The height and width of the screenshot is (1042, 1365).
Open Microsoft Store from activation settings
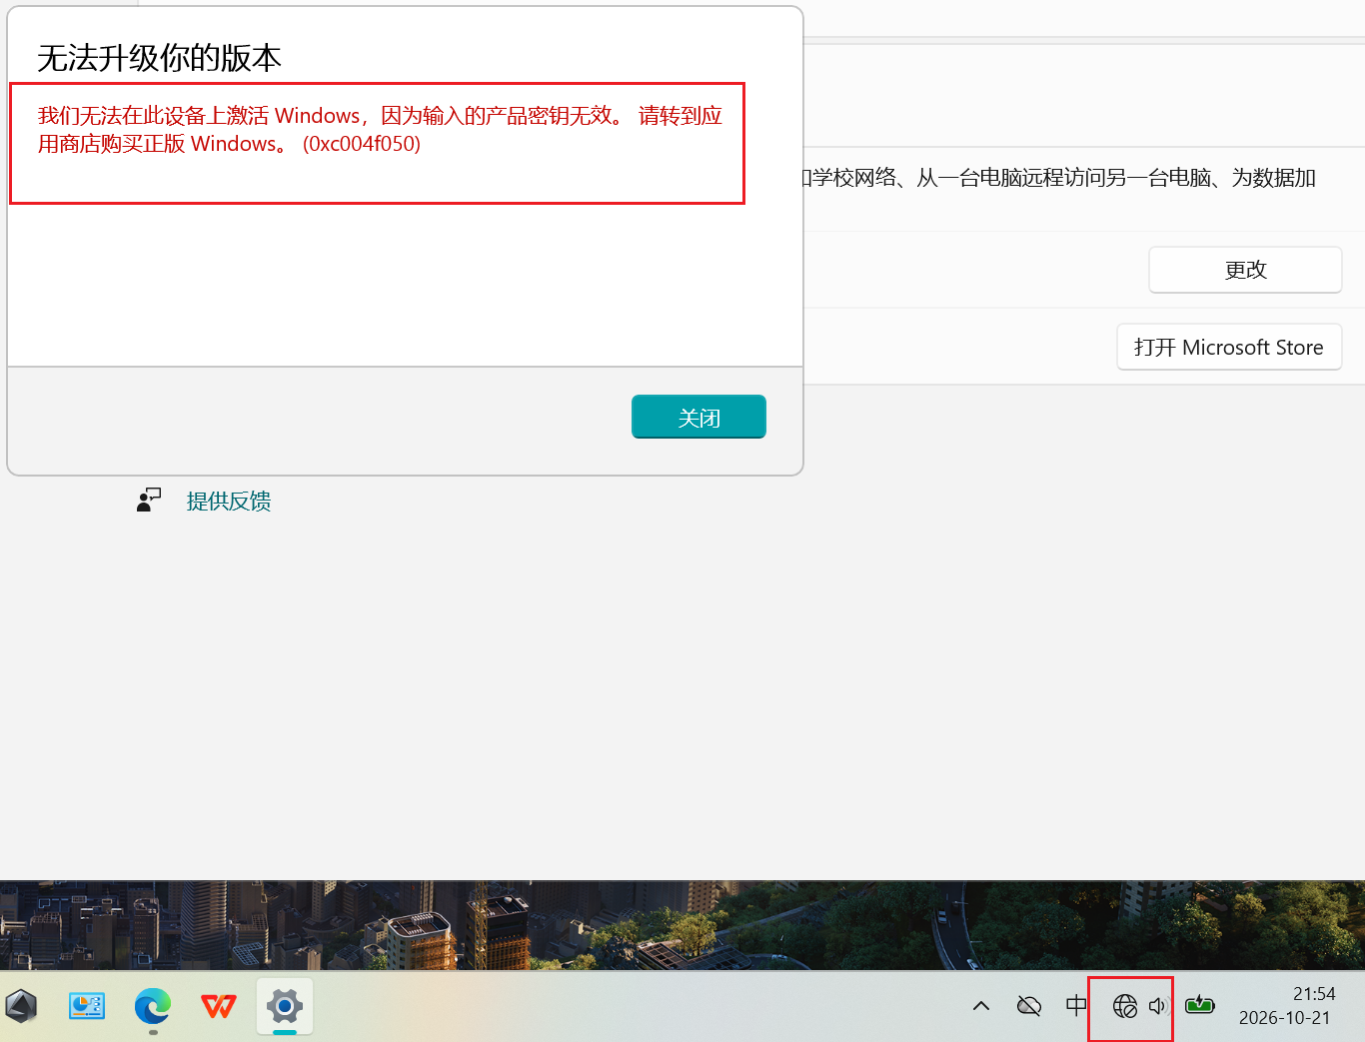1229,347
